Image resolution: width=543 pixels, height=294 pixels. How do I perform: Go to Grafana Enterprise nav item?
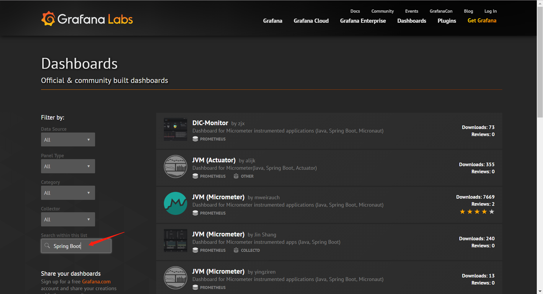pos(363,21)
